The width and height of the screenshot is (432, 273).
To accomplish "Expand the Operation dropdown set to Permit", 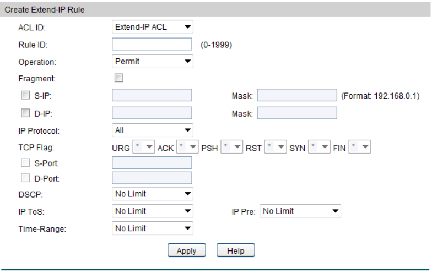I will pyautogui.click(x=153, y=61).
